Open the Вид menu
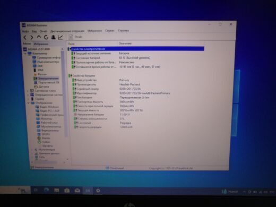Image resolution: width=276 pixels, height=207 pixels. tap(34, 31)
